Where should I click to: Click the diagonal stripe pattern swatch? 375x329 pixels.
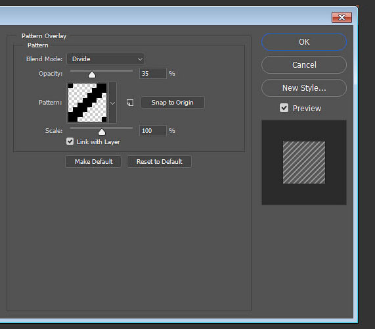[87, 103]
